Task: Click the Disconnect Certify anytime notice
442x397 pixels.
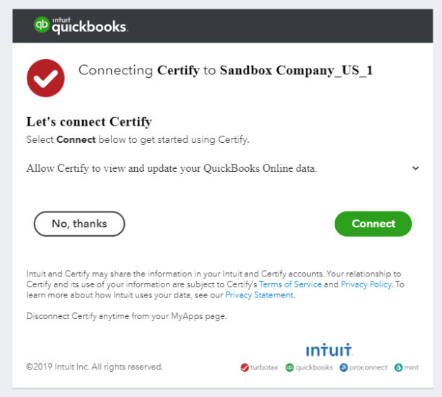Action: (x=126, y=316)
